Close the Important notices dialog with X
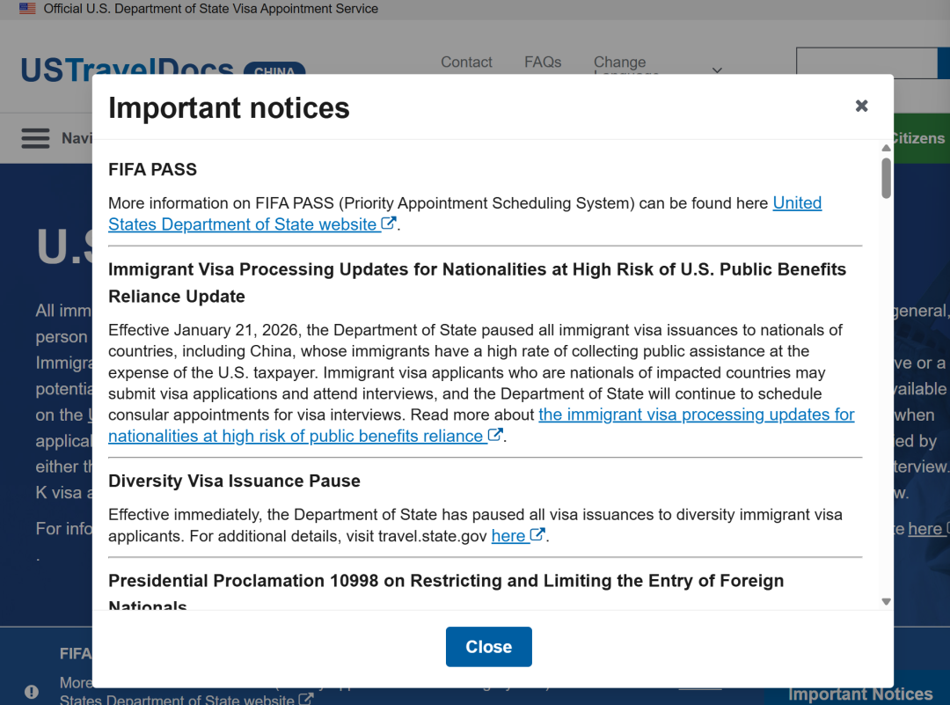The image size is (950, 705). coord(861,106)
